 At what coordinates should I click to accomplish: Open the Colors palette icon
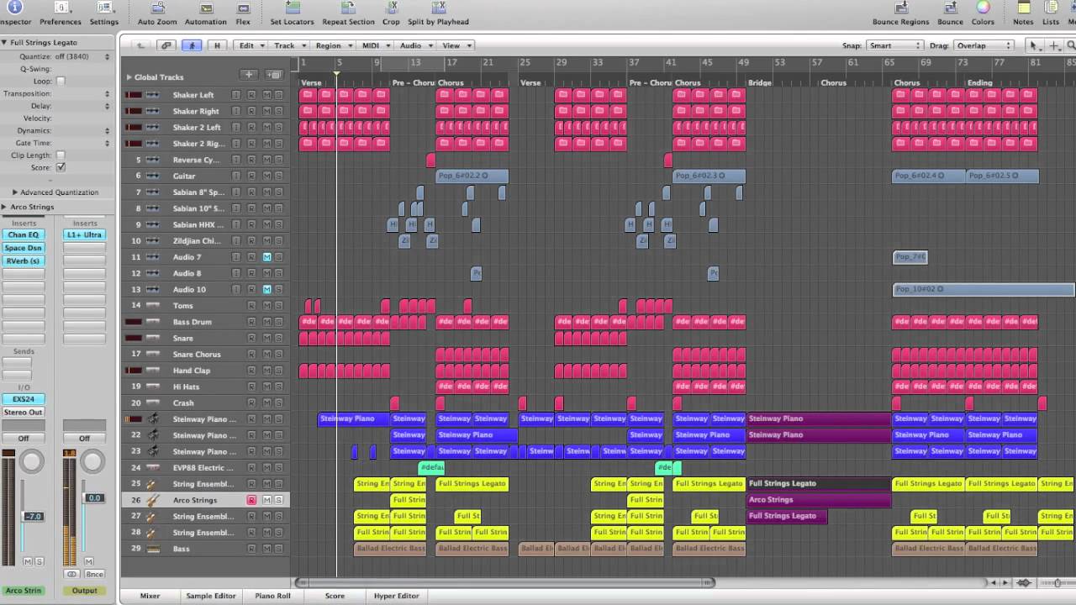[x=983, y=8]
